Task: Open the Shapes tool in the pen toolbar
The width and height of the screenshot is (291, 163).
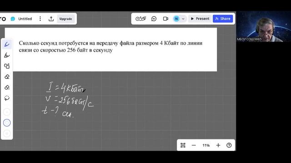Action: (x=7, y=66)
